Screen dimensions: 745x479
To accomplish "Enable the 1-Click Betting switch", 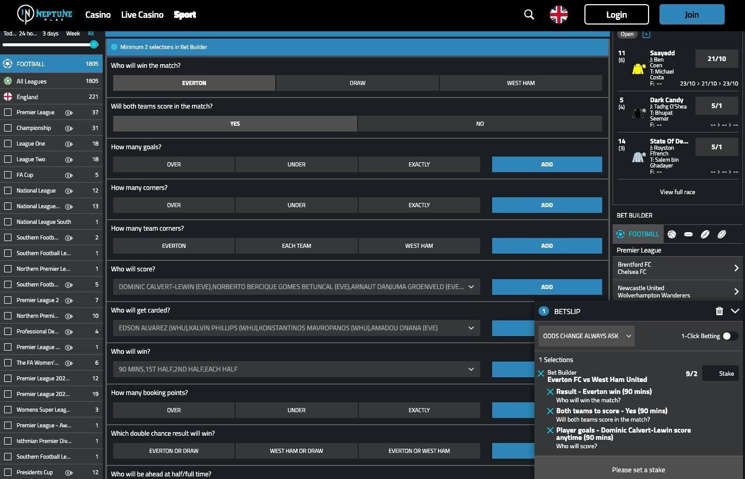I will (730, 336).
